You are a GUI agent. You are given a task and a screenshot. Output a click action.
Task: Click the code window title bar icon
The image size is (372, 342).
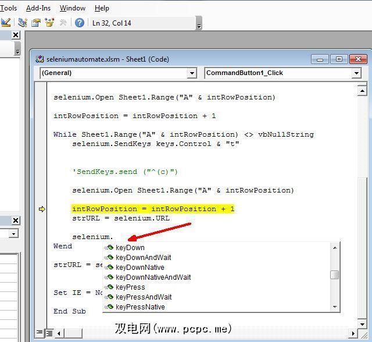coord(40,59)
